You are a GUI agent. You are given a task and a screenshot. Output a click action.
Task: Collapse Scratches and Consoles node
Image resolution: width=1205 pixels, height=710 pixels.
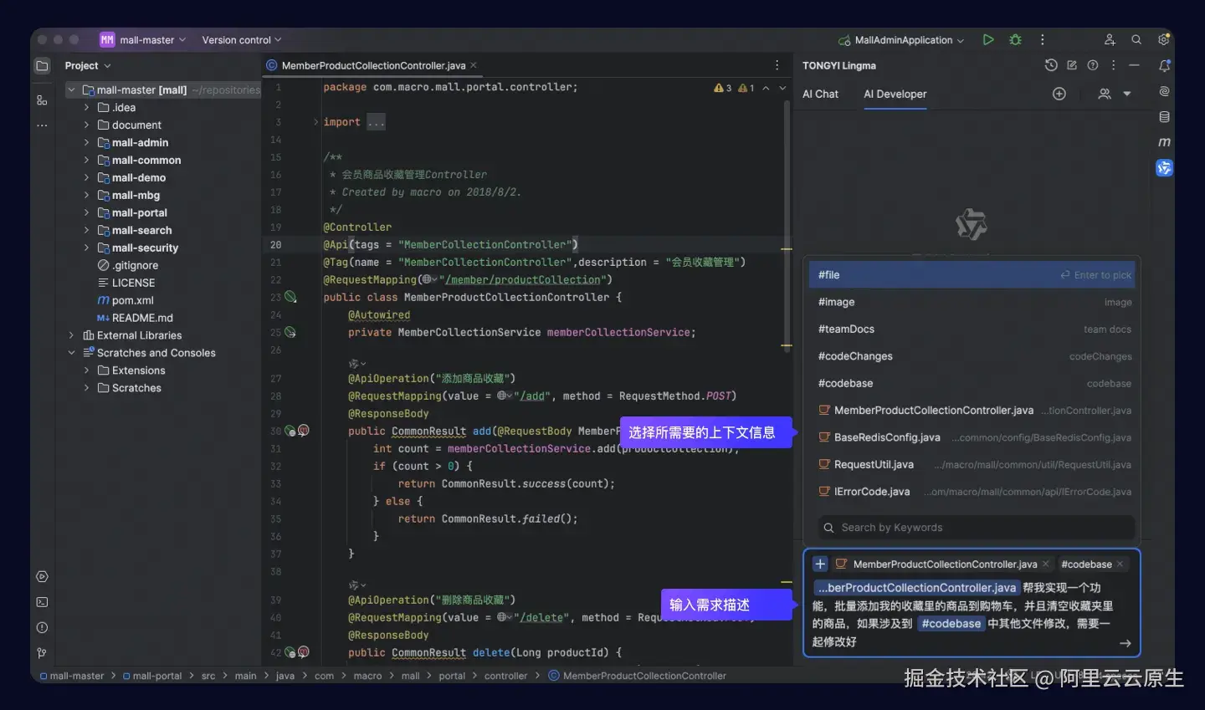(71, 353)
